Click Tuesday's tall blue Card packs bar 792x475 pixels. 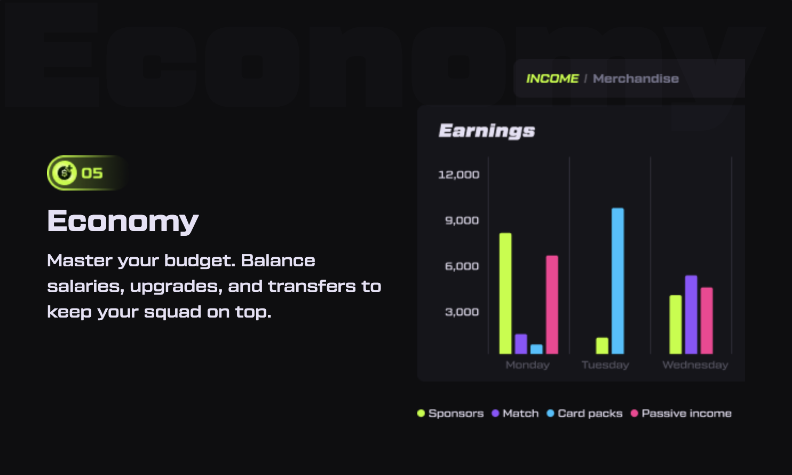click(x=617, y=281)
